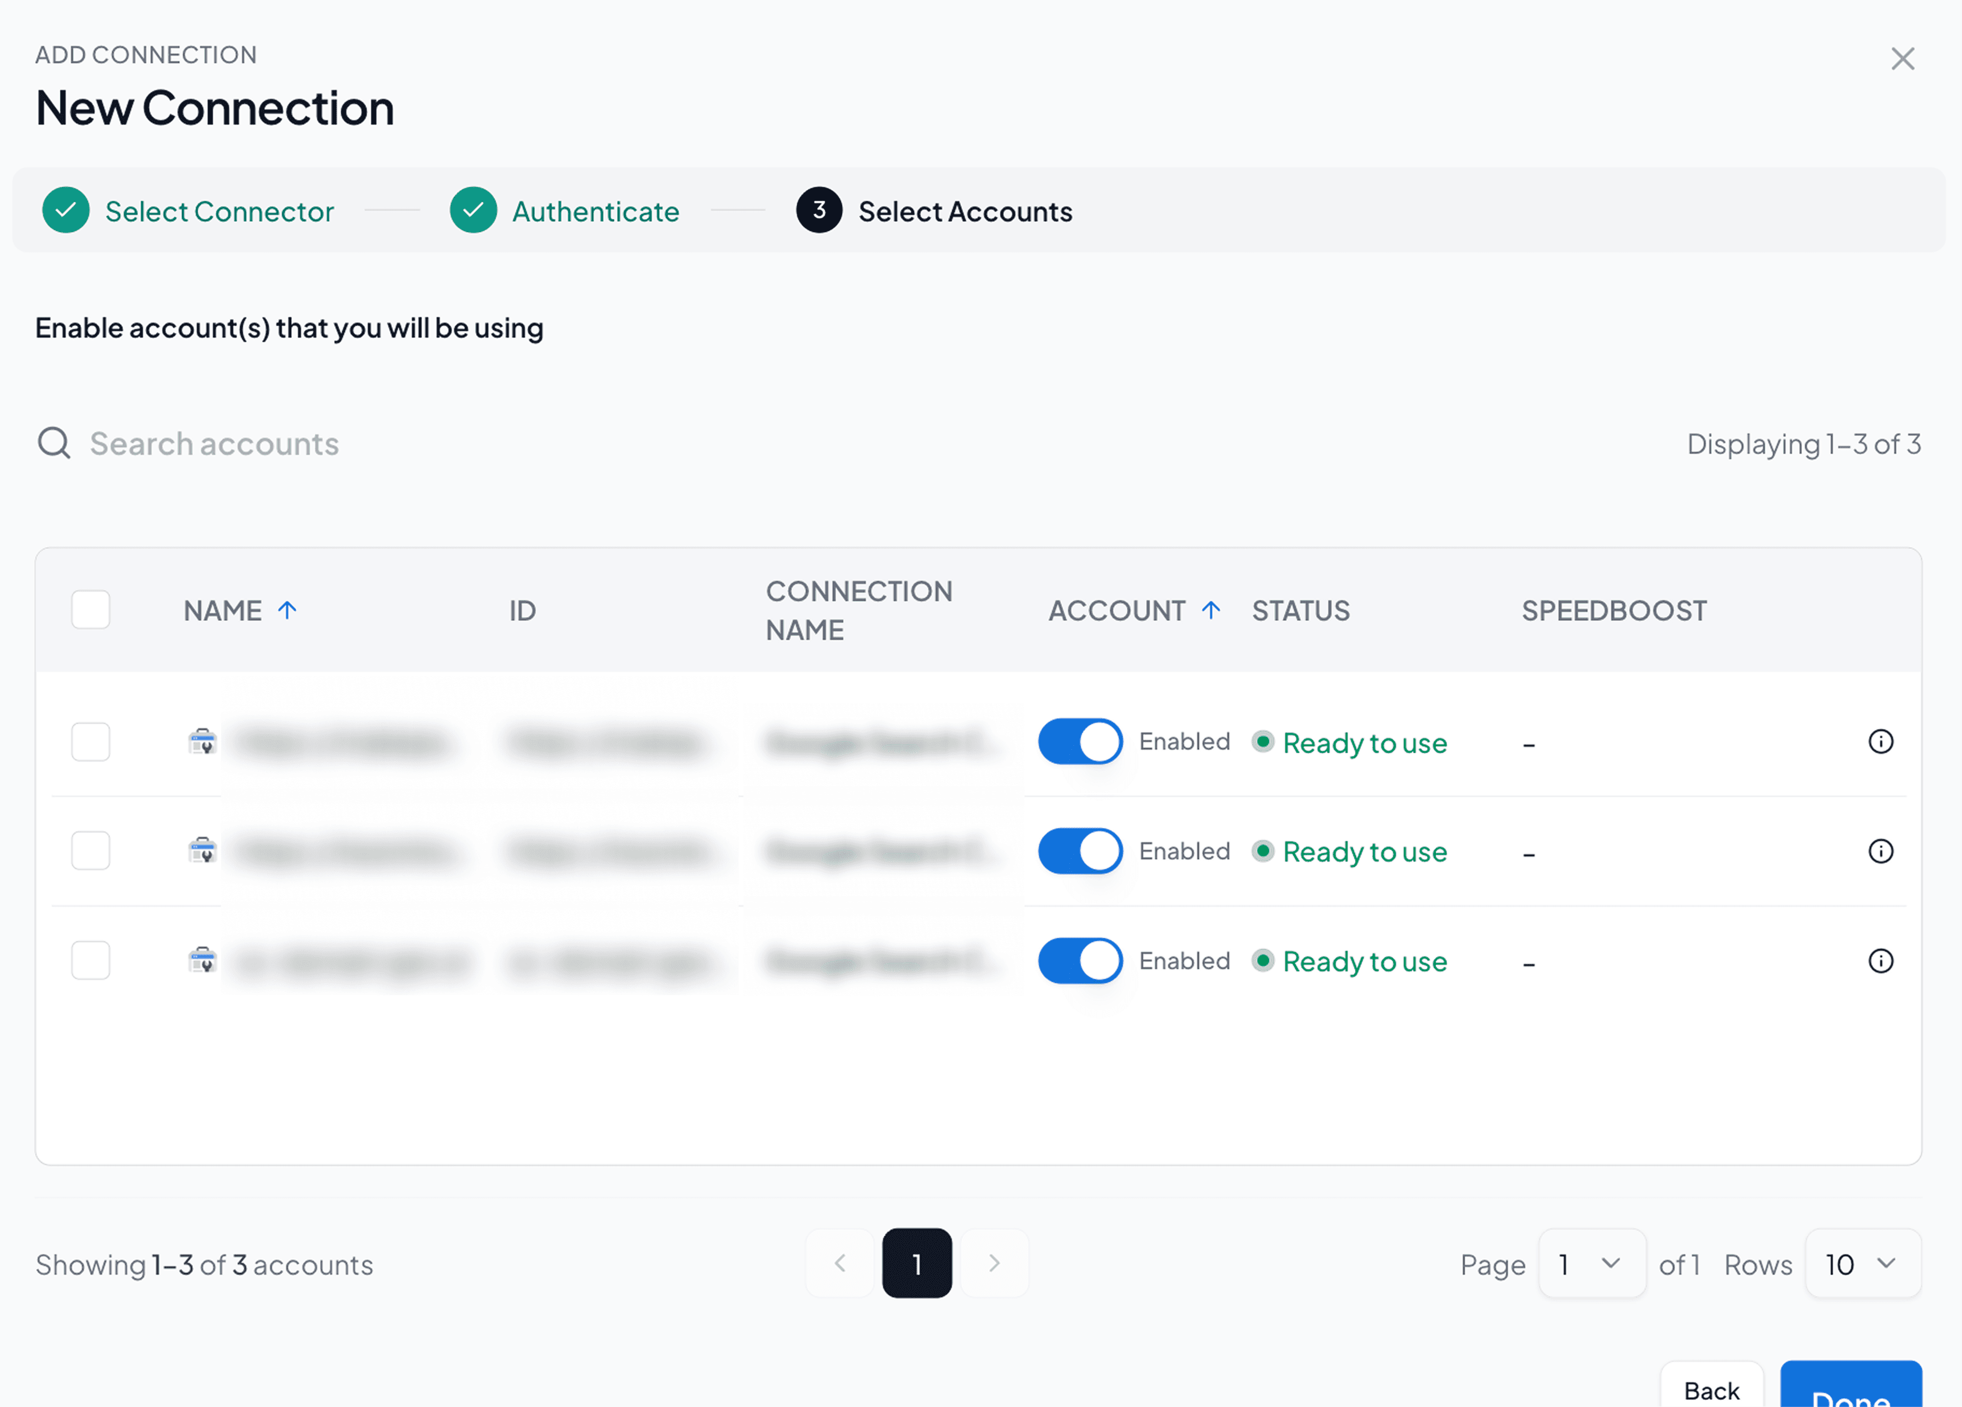The height and width of the screenshot is (1407, 1962).
Task: Disable the first account's Enabled toggle
Action: coord(1081,742)
